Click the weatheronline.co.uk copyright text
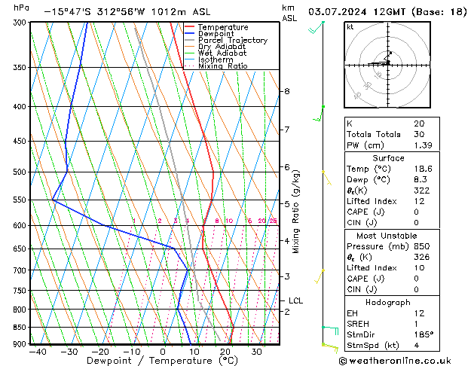 click(395, 361)
